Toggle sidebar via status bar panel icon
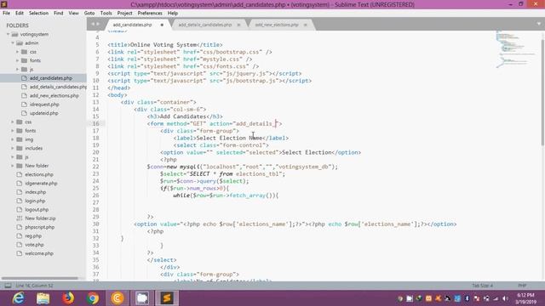 (8, 286)
